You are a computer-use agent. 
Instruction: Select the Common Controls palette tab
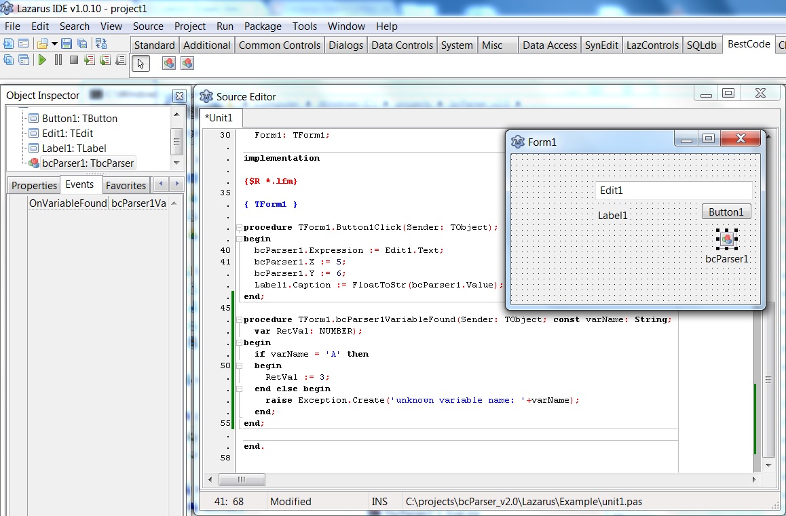coord(279,45)
